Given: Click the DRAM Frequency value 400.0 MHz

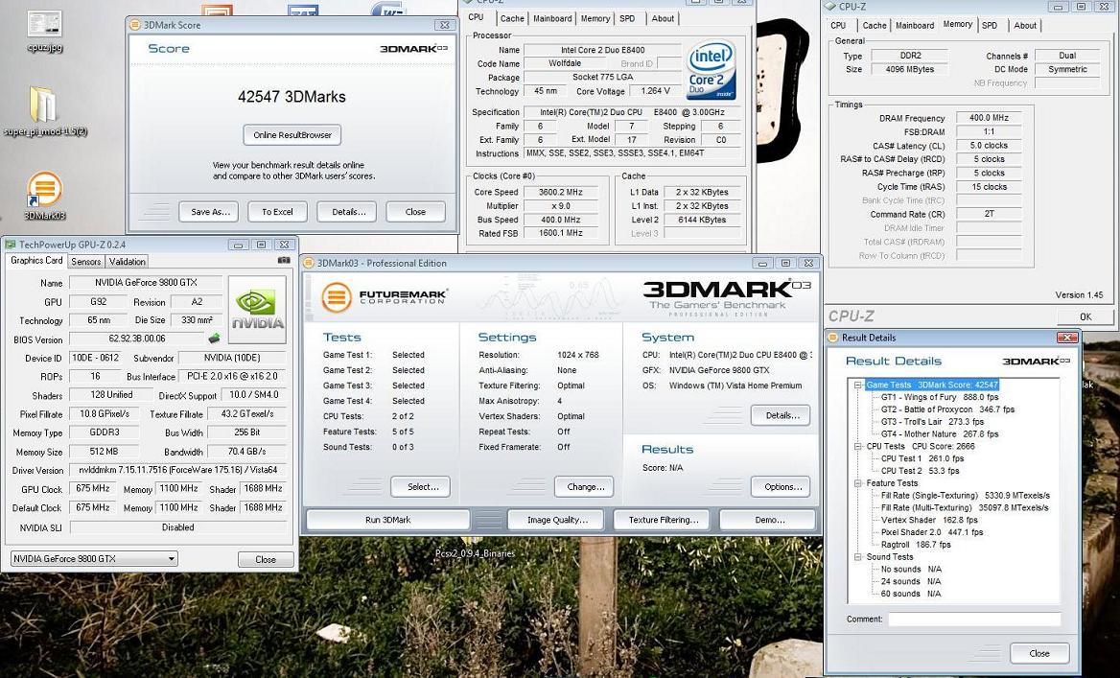Looking at the screenshot, I should 989,118.
